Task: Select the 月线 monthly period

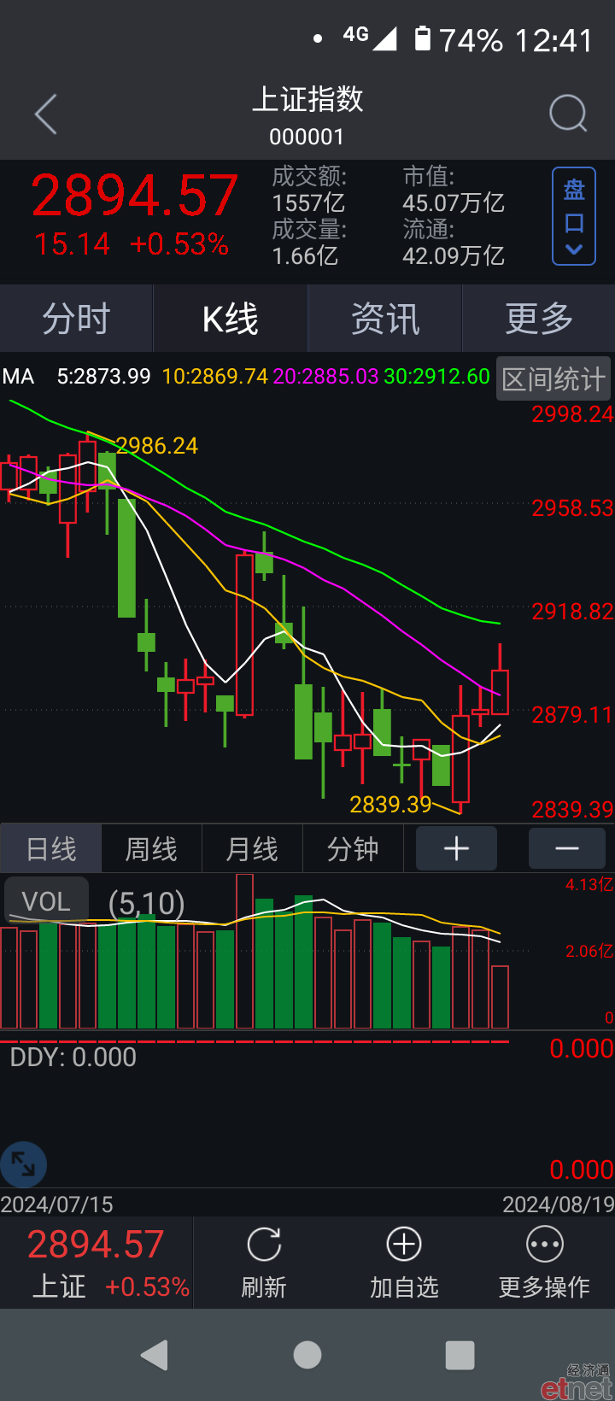Action: (x=252, y=849)
